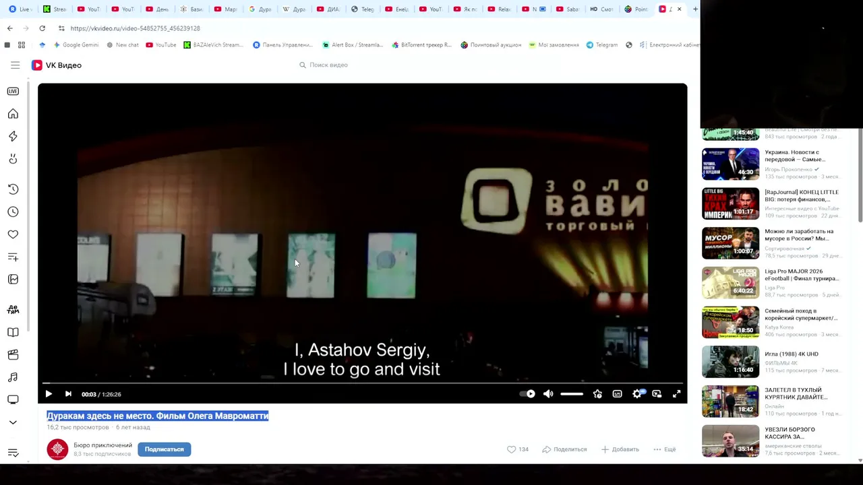Open liked videos heart icon in sidebar

(13, 234)
